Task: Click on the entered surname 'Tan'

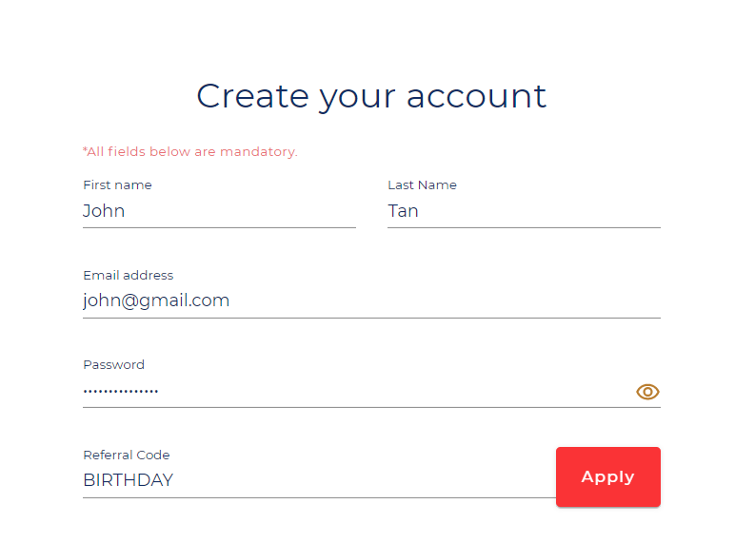Action: [403, 211]
